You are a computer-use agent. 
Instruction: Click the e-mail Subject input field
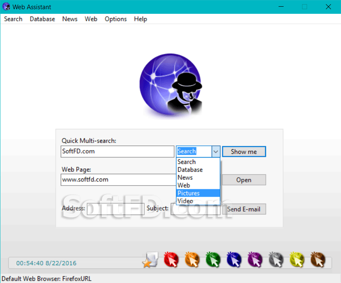tap(196, 209)
